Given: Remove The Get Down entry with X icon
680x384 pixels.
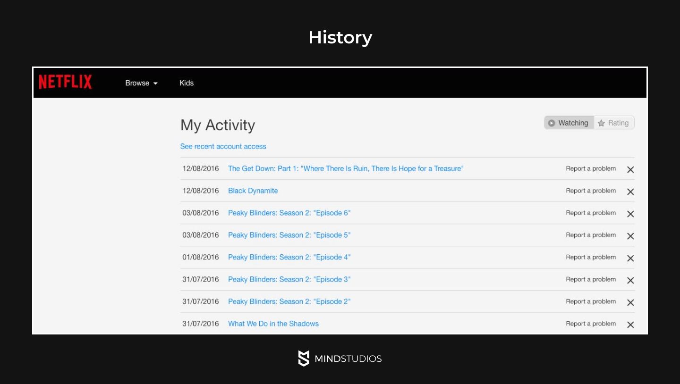Looking at the screenshot, I should click(630, 169).
